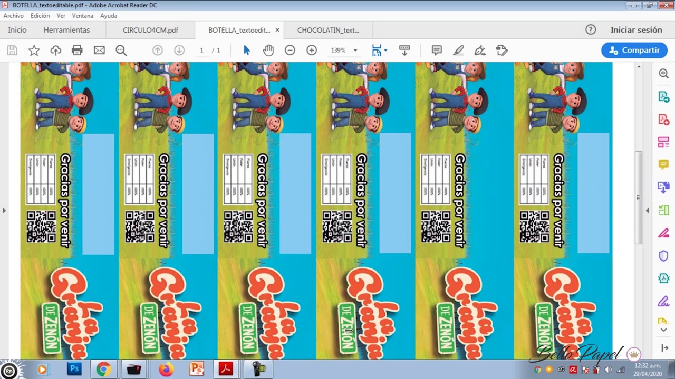Open enhanced search magnifier in side panel
The image size is (675, 379).
pyautogui.click(x=663, y=74)
